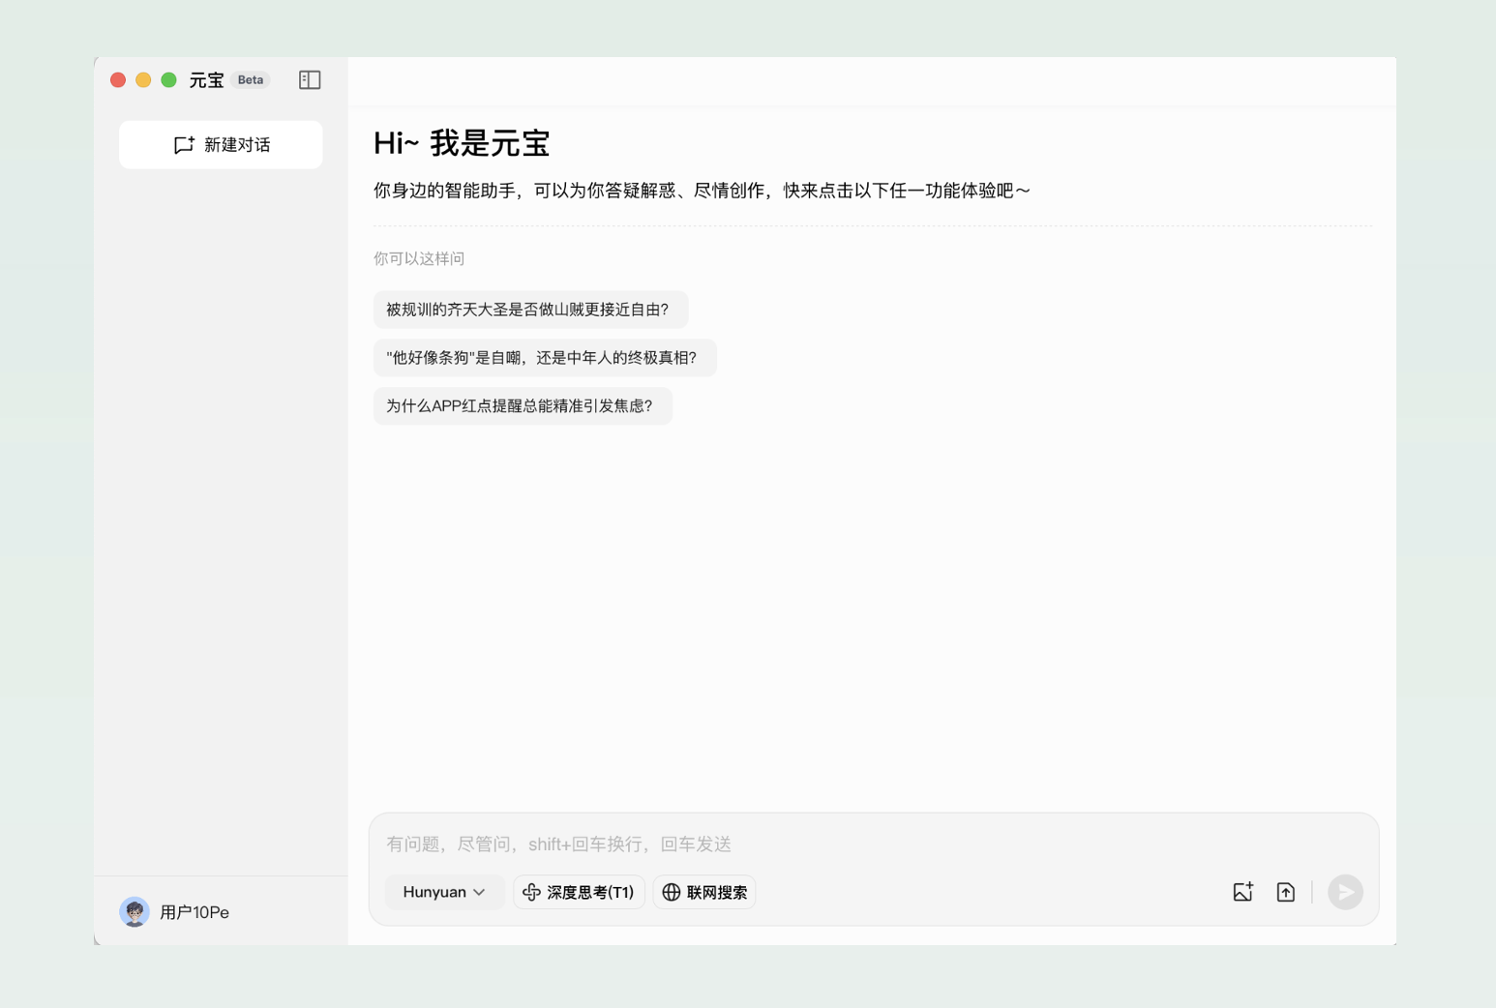Click the 深度思考(T1) brain icon
The width and height of the screenshot is (1496, 1008).
(x=530, y=892)
